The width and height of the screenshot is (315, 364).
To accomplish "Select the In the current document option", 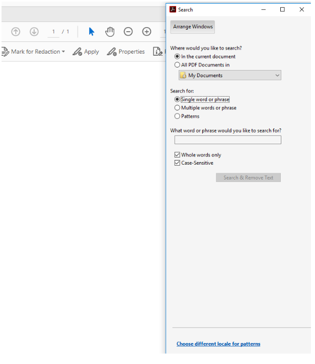I will 178,57.
